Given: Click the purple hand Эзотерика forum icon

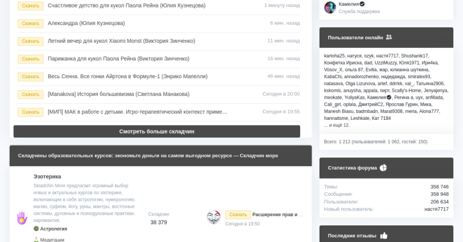Looking at the screenshot, I should click(x=22, y=218).
